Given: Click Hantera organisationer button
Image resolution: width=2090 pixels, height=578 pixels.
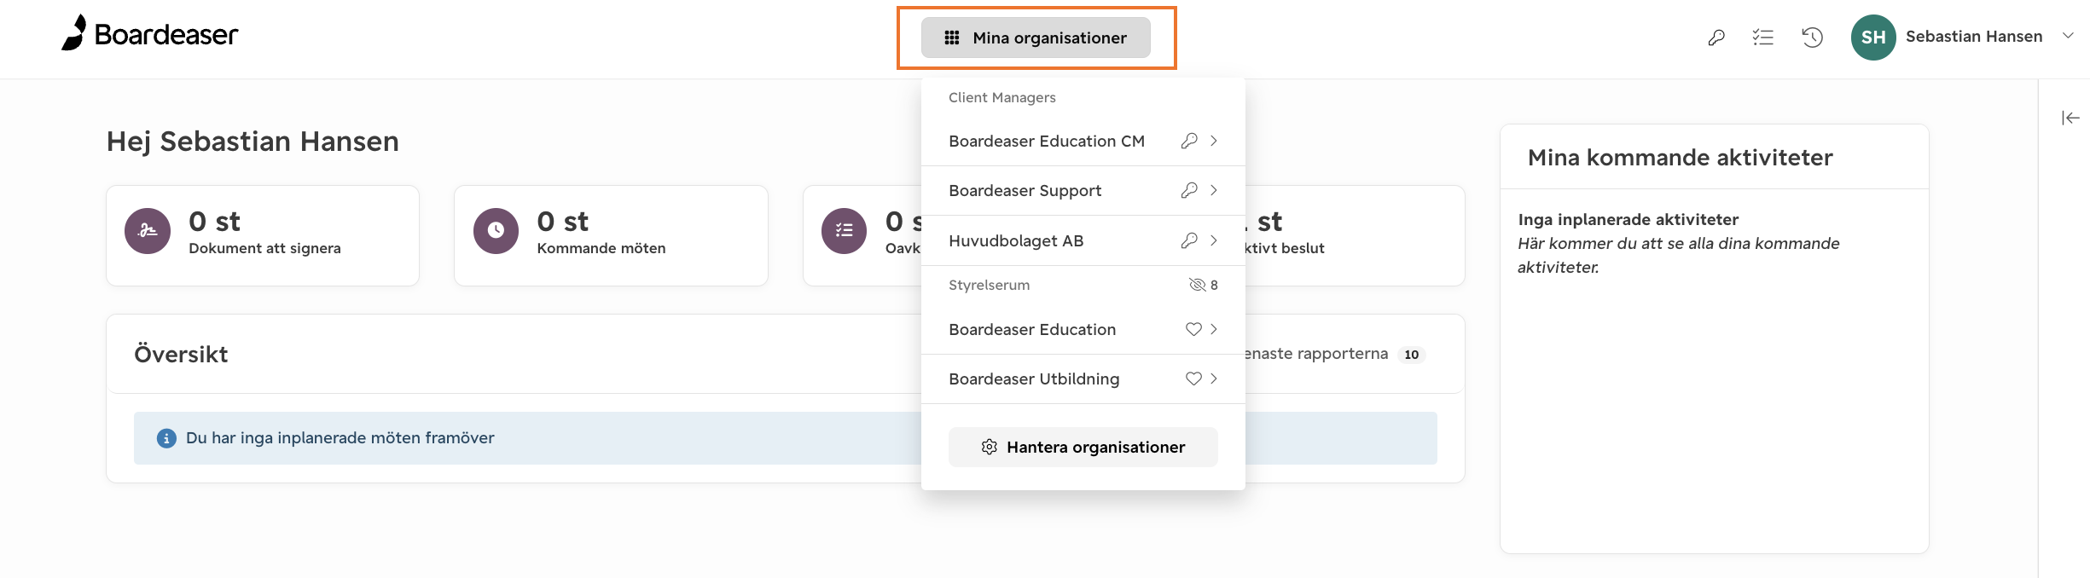Looking at the screenshot, I should tap(1083, 447).
